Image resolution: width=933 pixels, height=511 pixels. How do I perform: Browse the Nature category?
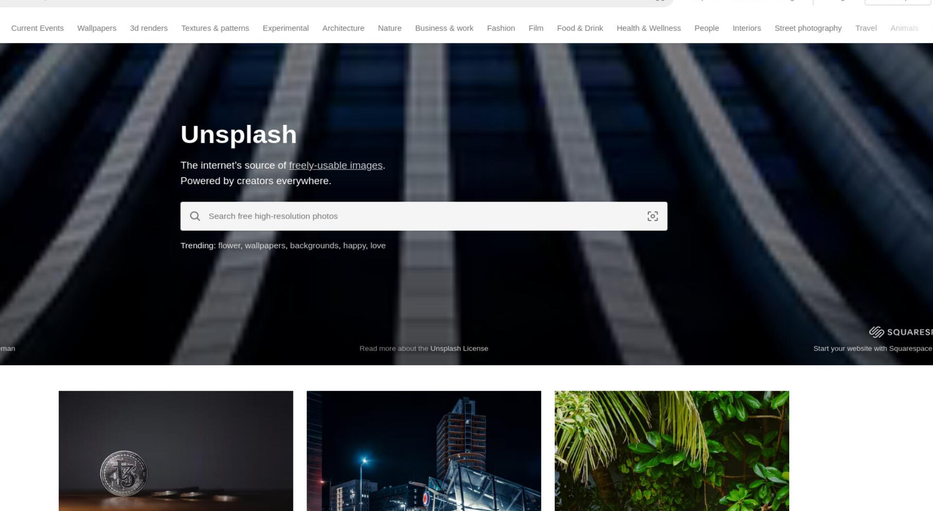pos(390,28)
